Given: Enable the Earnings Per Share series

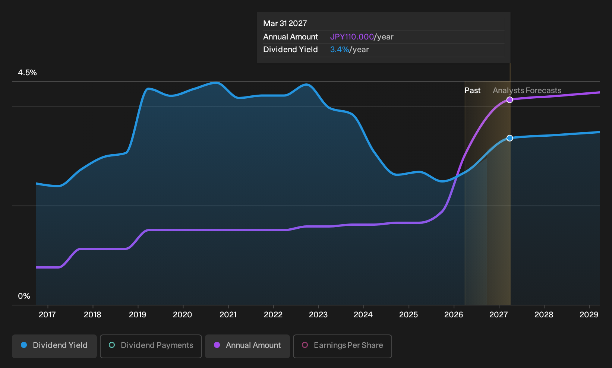Looking at the screenshot, I should tap(343, 346).
